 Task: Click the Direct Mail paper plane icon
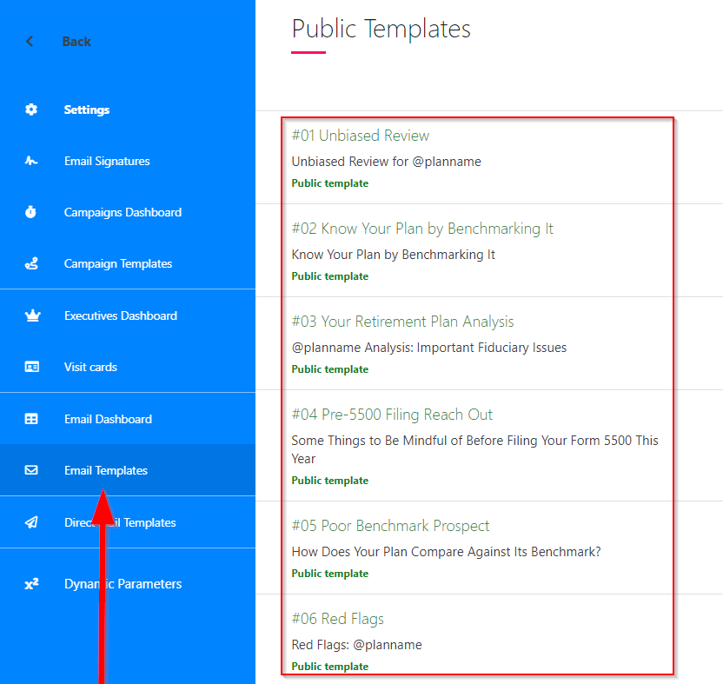[x=31, y=522]
